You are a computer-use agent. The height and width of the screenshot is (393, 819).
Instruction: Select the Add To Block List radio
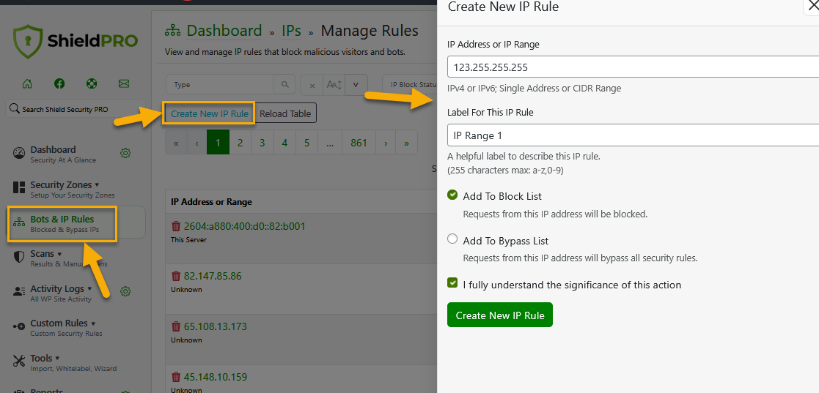tap(452, 195)
